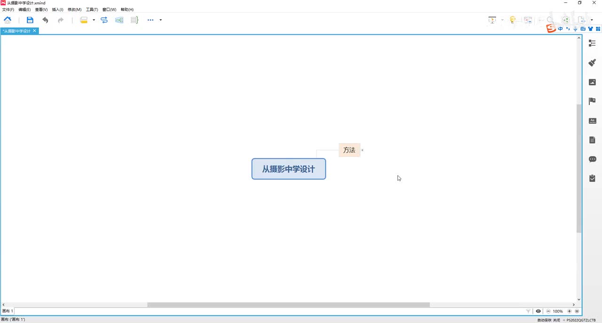Click the scroll left arrow

coord(4,305)
